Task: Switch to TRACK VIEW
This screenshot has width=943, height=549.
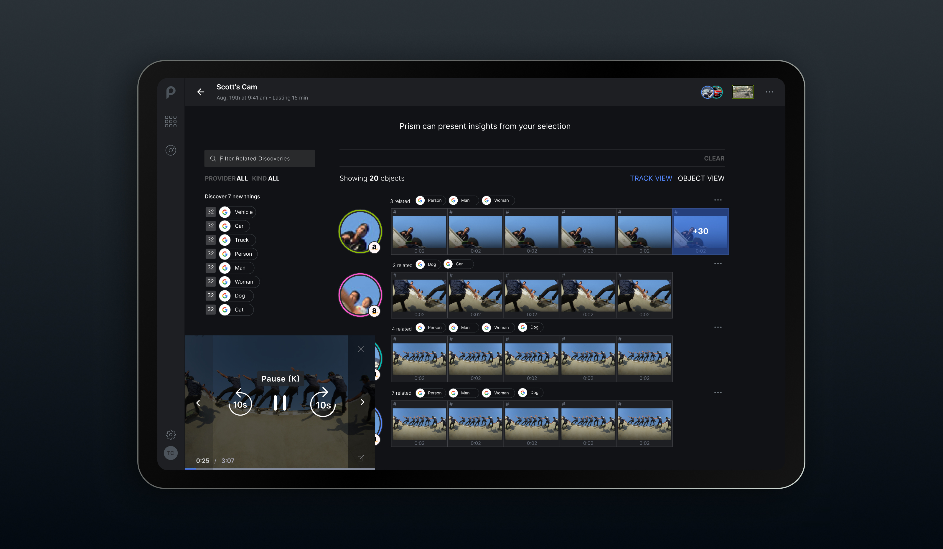Action: (651, 178)
